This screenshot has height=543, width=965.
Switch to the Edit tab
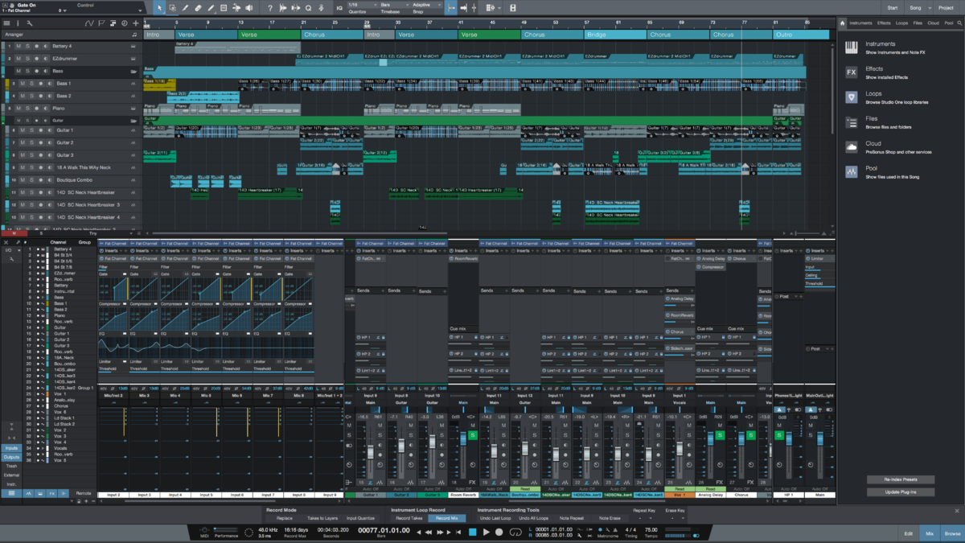(x=909, y=533)
